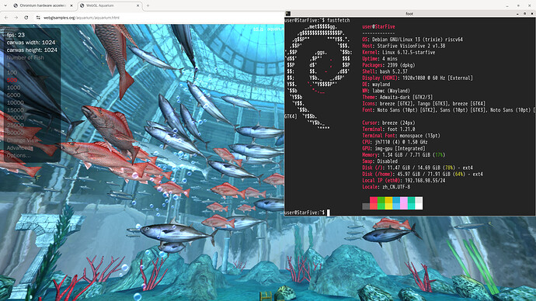Click the canvas height: 1024 text
Image resolution: width=536 pixels, height=301 pixels.
point(32,50)
